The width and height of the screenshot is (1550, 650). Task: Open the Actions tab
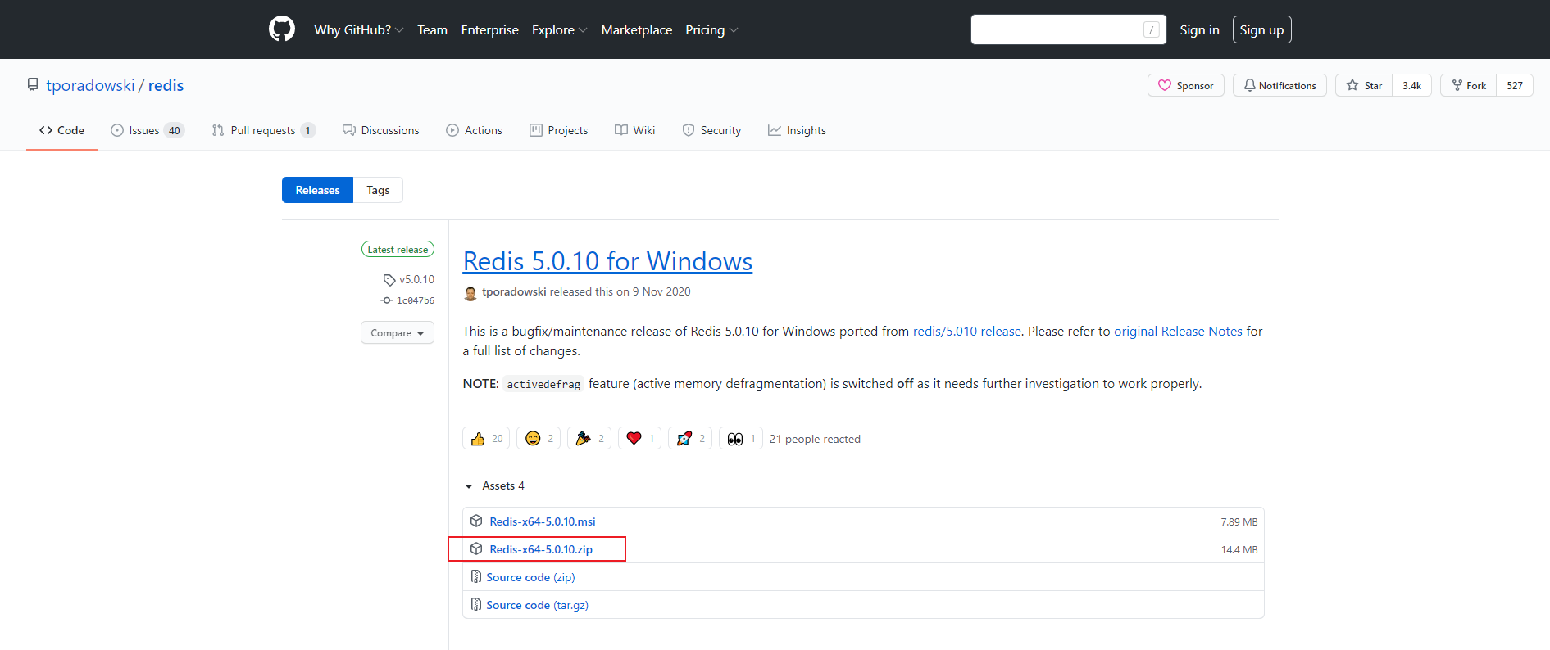474,130
